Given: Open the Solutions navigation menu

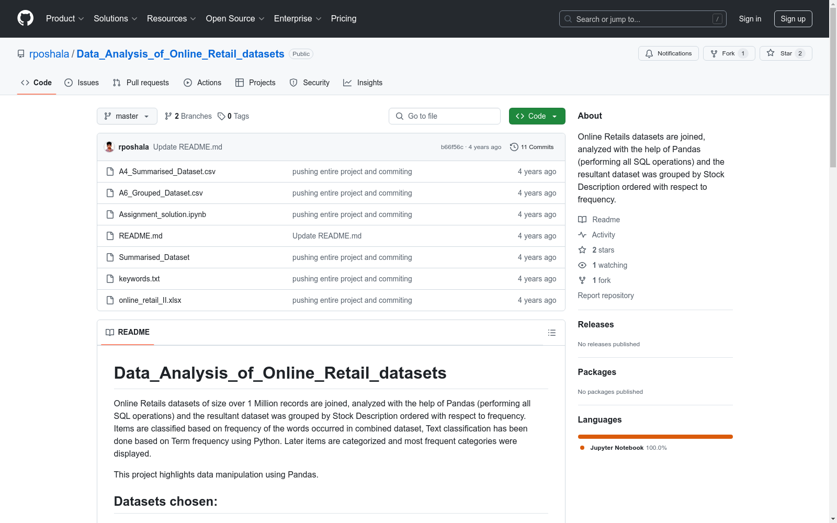Looking at the screenshot, I should [x=115, y=19].
